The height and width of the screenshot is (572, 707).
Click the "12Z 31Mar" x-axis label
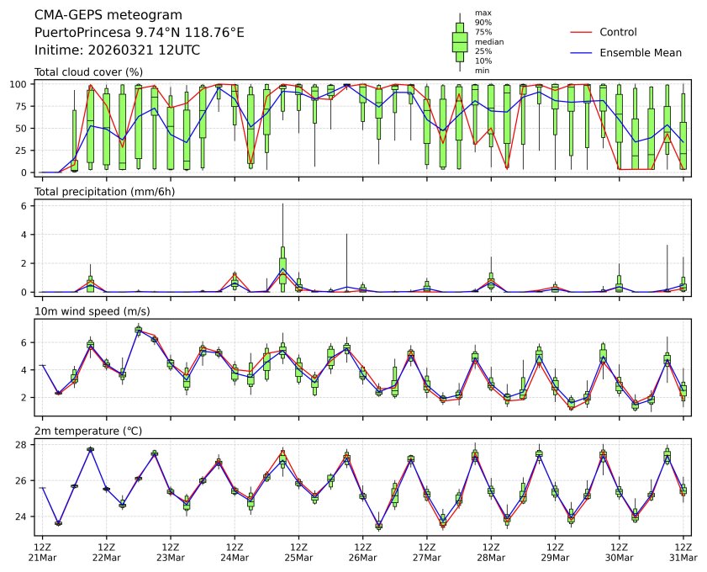pos(683,552)
